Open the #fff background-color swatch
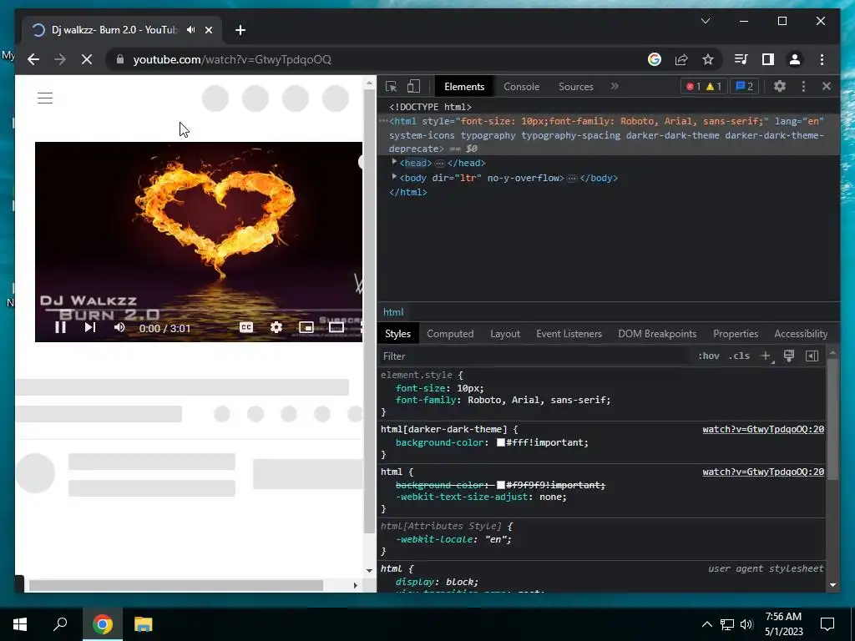Screen dimensions: 855x641 point(501,442)
